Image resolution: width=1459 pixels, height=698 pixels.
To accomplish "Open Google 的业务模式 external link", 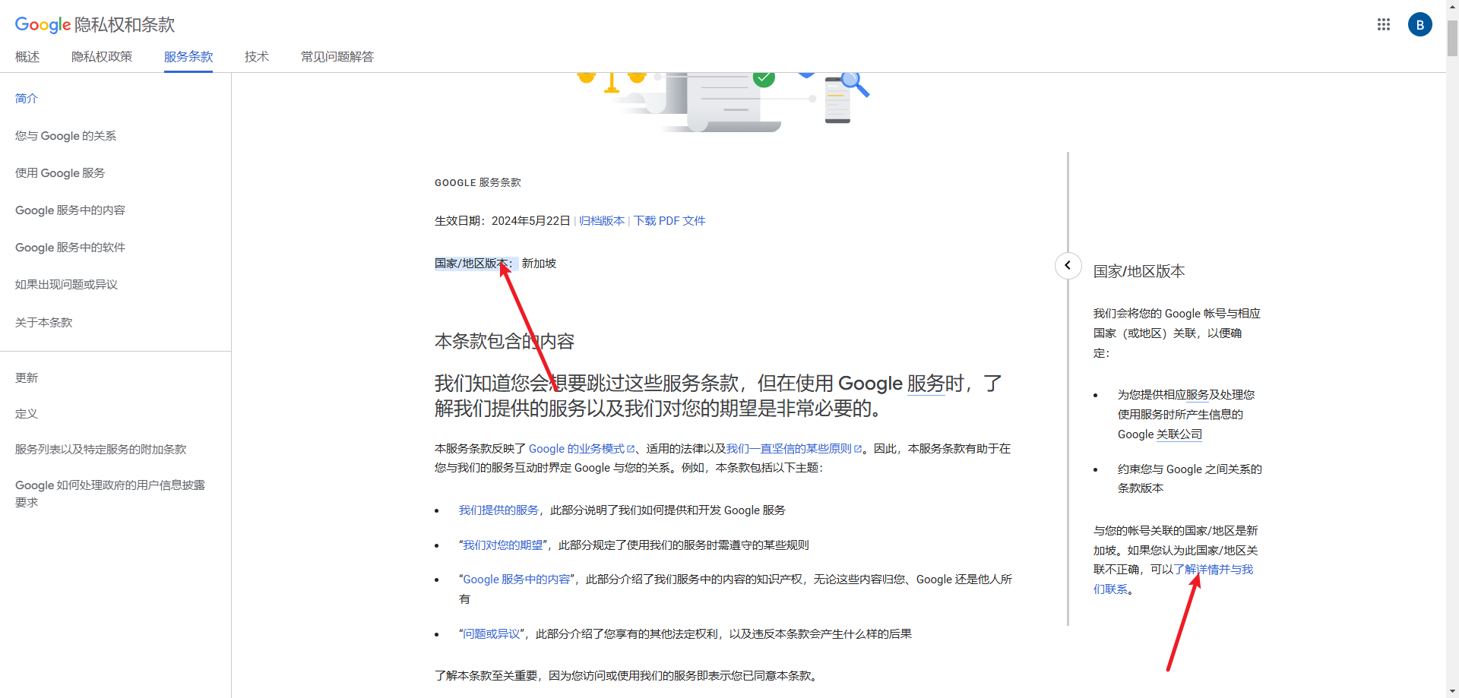I will tap(581, 449).
